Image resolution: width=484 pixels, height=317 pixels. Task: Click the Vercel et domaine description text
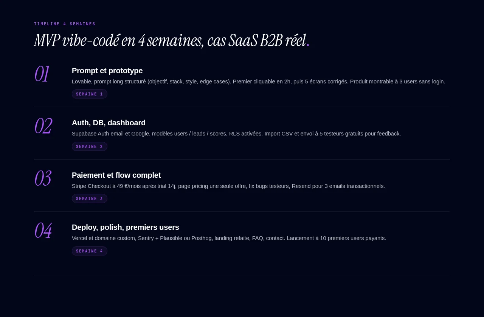point(229,238)
